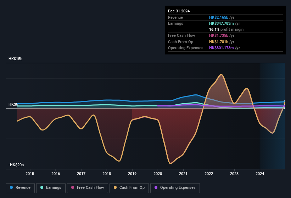
Task: Click the 2022 x-axis year label
Action: click(209, 174)
